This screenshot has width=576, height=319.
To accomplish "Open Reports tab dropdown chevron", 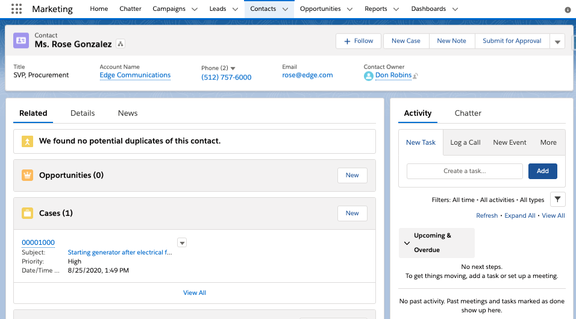I will coord(396,9).
